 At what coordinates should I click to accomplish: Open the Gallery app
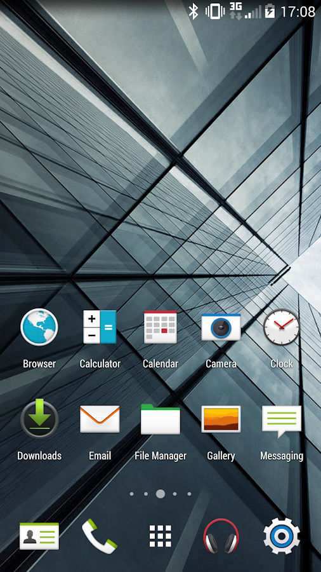[221, 419]
